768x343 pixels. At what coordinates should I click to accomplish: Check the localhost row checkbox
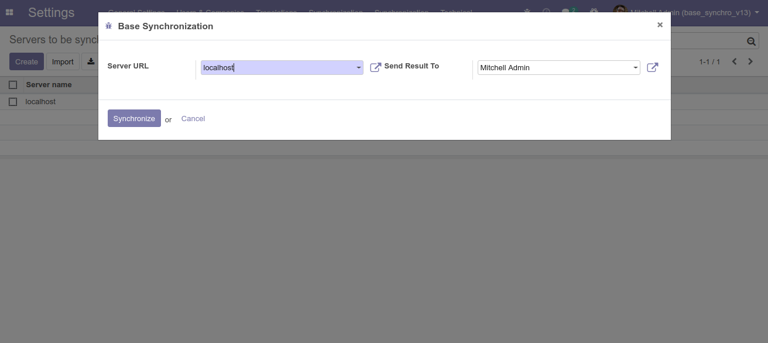pyautogui.click(x=13, y=102)
